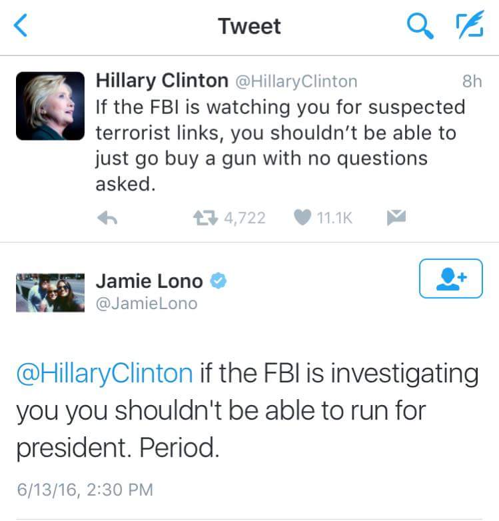Open the @HillaryClinton handle beside her name
The width and height of the screenshot is (499, 521).
tap(296, 81)
